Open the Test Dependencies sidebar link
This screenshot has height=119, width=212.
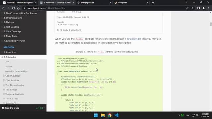(15, 85)
